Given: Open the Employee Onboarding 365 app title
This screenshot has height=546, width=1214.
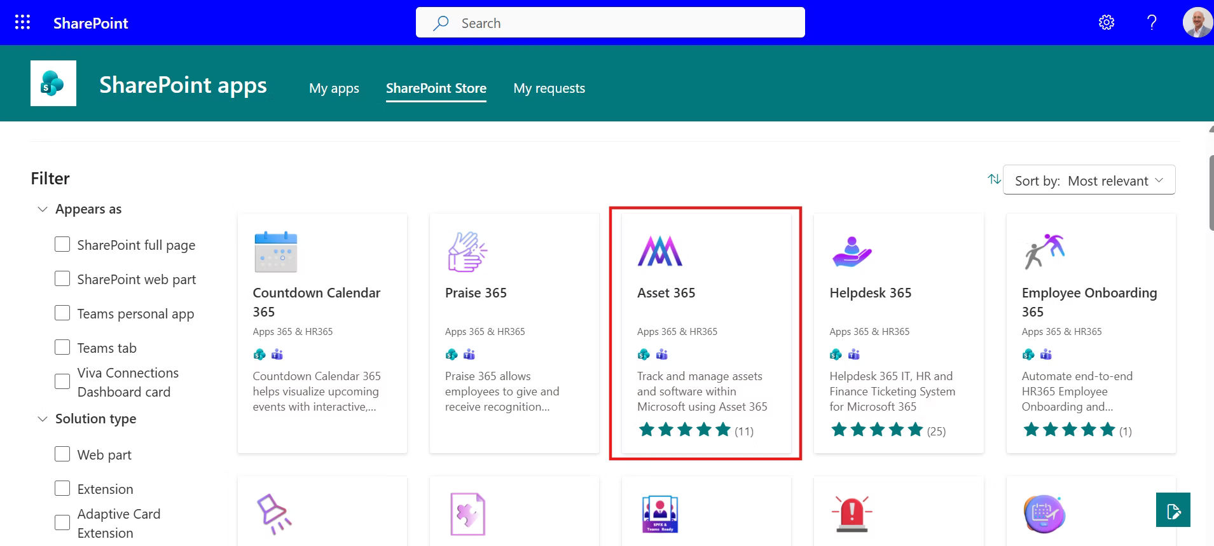Looking at the screenshot, I should click(1089, 302).
